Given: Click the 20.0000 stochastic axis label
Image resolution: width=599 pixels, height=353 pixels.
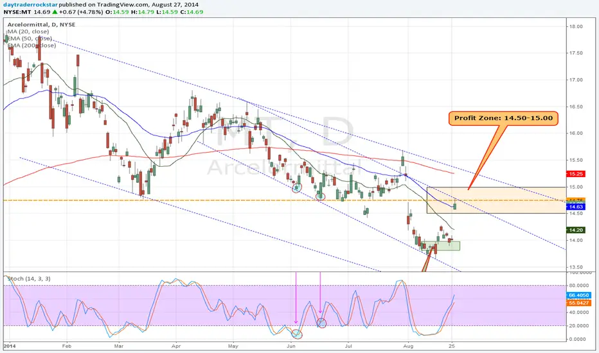Looking at the screenshot, I should (x=578, y=325).
